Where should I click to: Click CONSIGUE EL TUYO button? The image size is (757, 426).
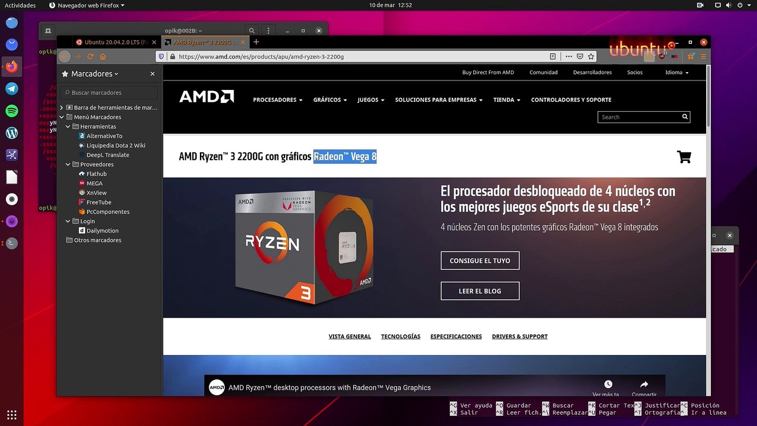click(x=480, y=260)
